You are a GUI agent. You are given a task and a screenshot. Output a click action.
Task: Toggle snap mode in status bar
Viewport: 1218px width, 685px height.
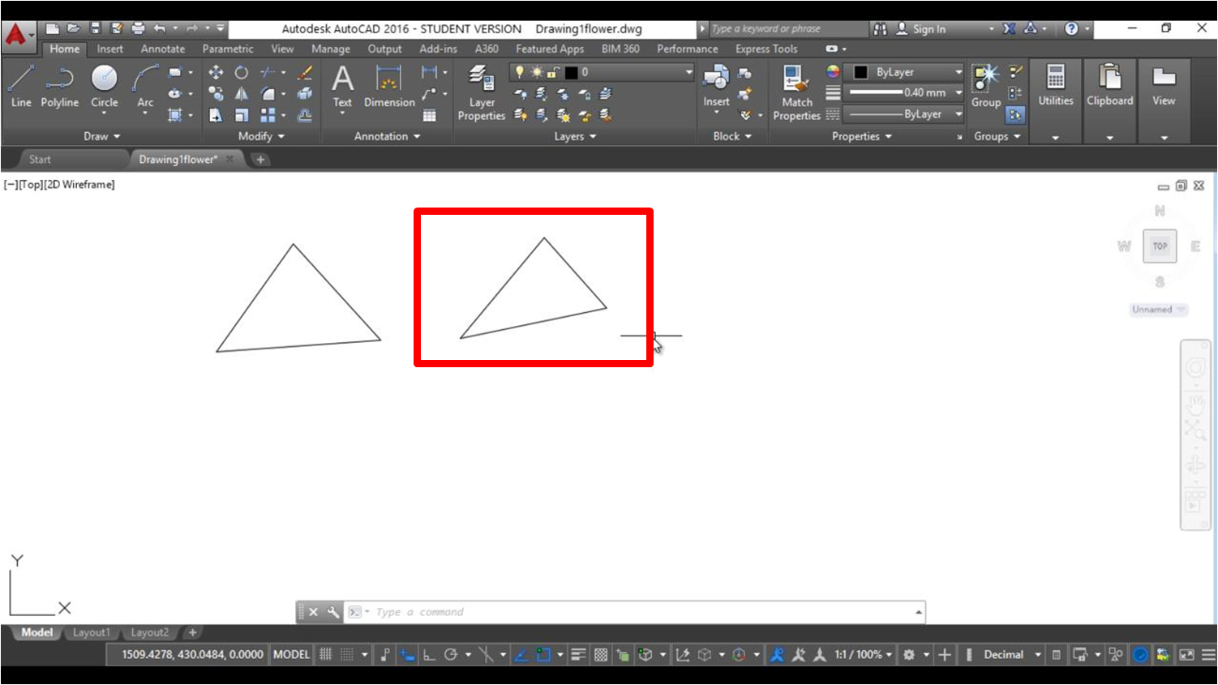click(x=347, y=654)
